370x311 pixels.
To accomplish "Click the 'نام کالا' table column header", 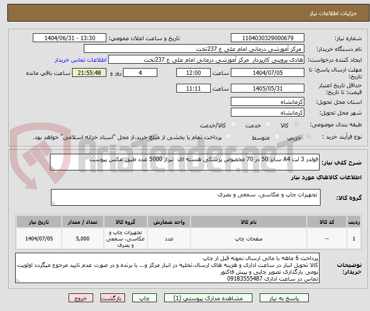I will [x=249, y=222].
